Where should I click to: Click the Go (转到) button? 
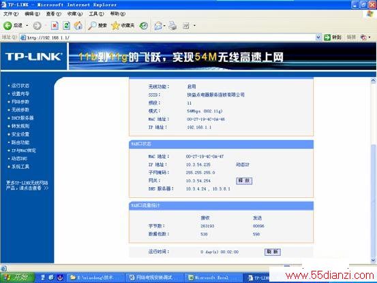pyautogui.click(x=333, y=37)
